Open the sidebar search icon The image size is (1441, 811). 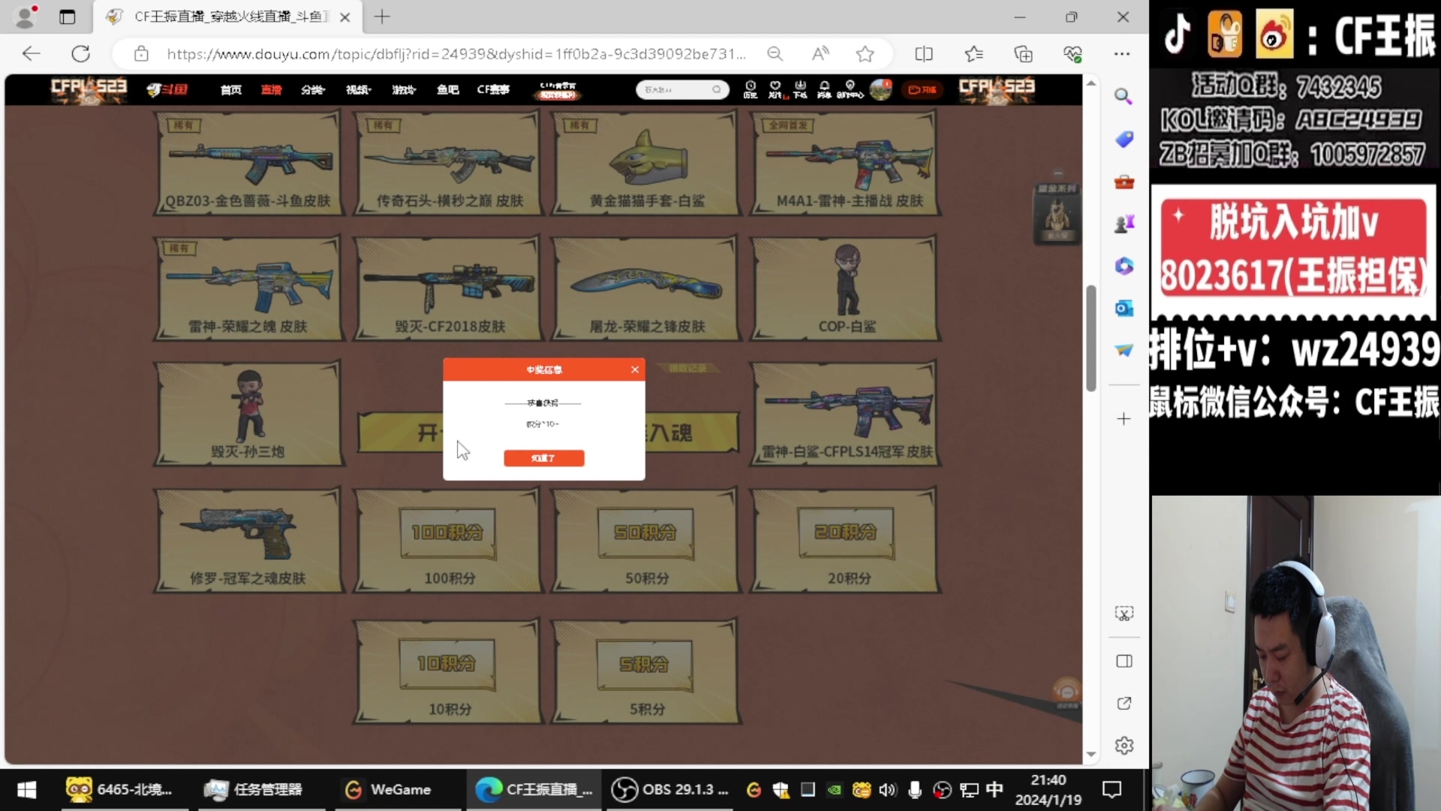(x=1124, y=96)
